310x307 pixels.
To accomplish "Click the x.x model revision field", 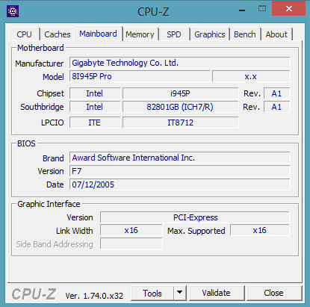I will [x=251, y=76].
